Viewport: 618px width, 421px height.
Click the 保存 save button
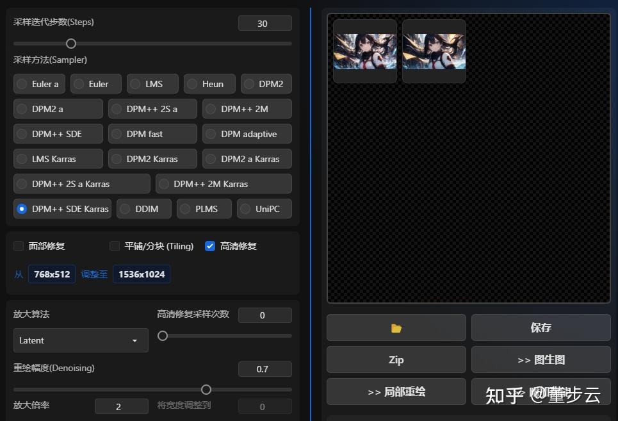540,327
